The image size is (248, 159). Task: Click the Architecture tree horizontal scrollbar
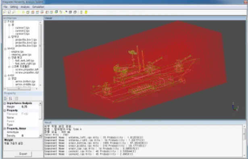21,89
